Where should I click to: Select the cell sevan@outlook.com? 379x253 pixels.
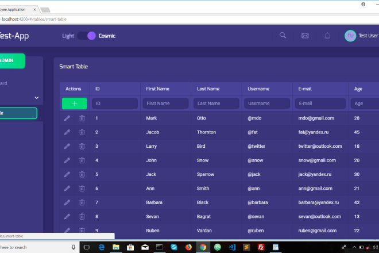tap(319, 216)
